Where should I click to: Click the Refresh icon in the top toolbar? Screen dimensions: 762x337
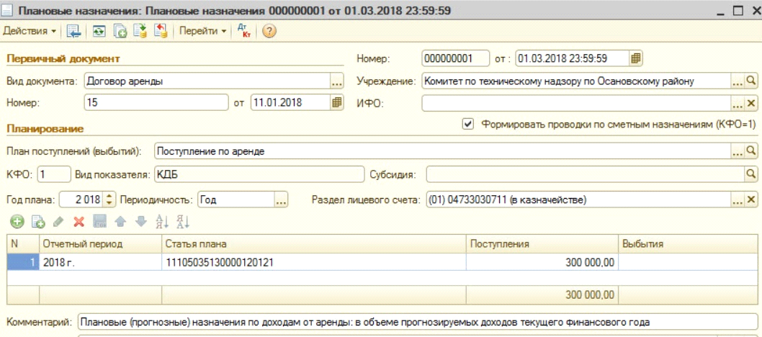[98, 32]
